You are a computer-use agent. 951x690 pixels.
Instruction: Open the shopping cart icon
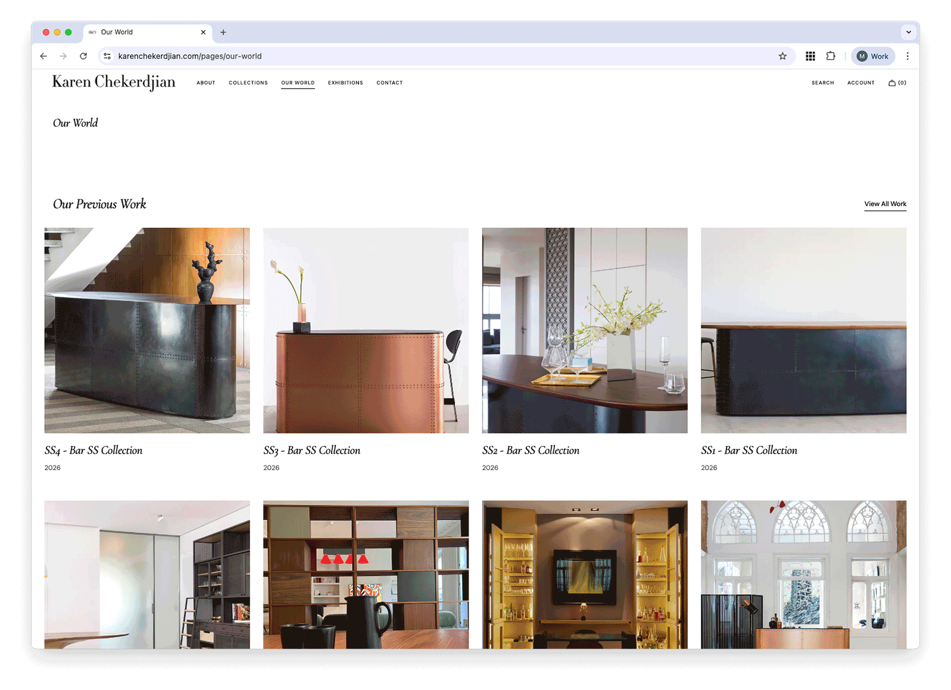(897, 83)
